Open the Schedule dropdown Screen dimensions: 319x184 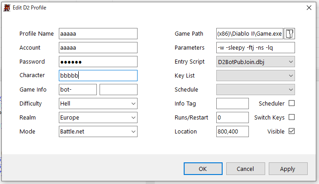pyautogui.click(x=256, y=89)
